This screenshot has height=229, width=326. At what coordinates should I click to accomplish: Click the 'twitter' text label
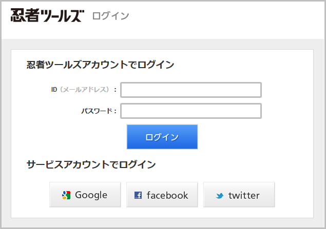(x=244, y=195)
